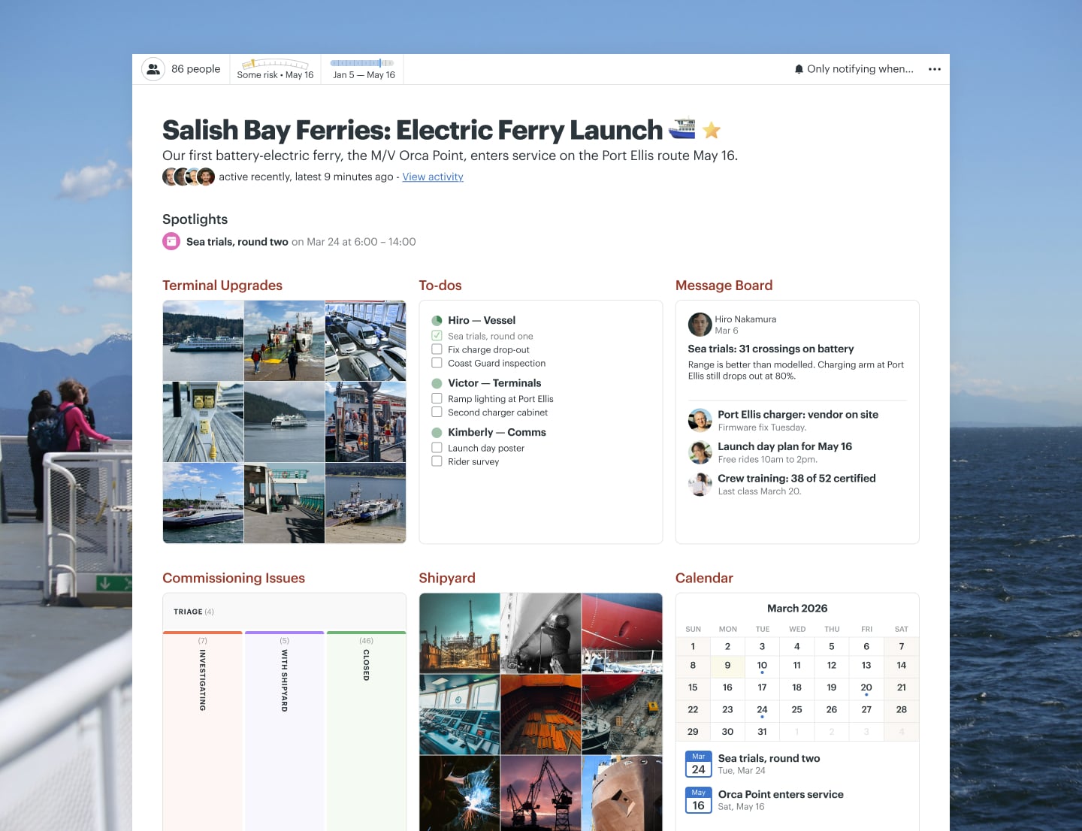This screenshot has height=831, width=1082.
Task: Check off Second charger cabinet
Action: [x=437, y=412]
